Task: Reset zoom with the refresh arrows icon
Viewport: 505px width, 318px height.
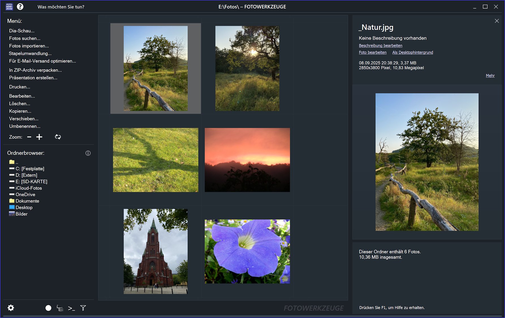Action: 57,137
